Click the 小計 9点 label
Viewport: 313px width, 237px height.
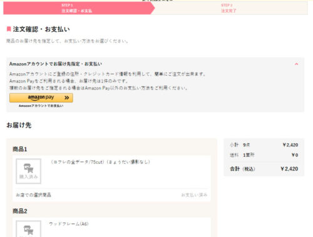pos(240,145)
